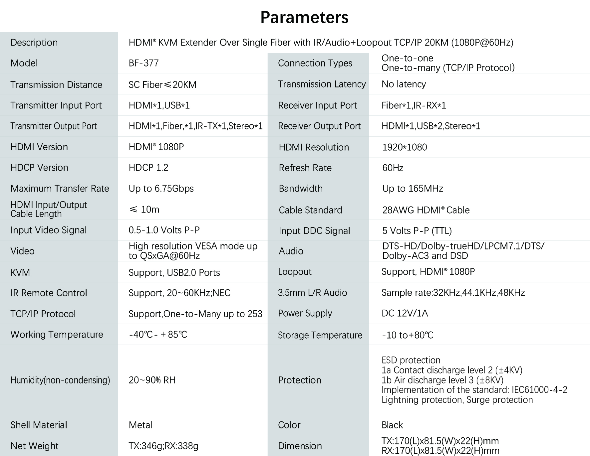Screen dimensions: 590x456
Task: Click the Parameters heading
Action: coord(304,17)
